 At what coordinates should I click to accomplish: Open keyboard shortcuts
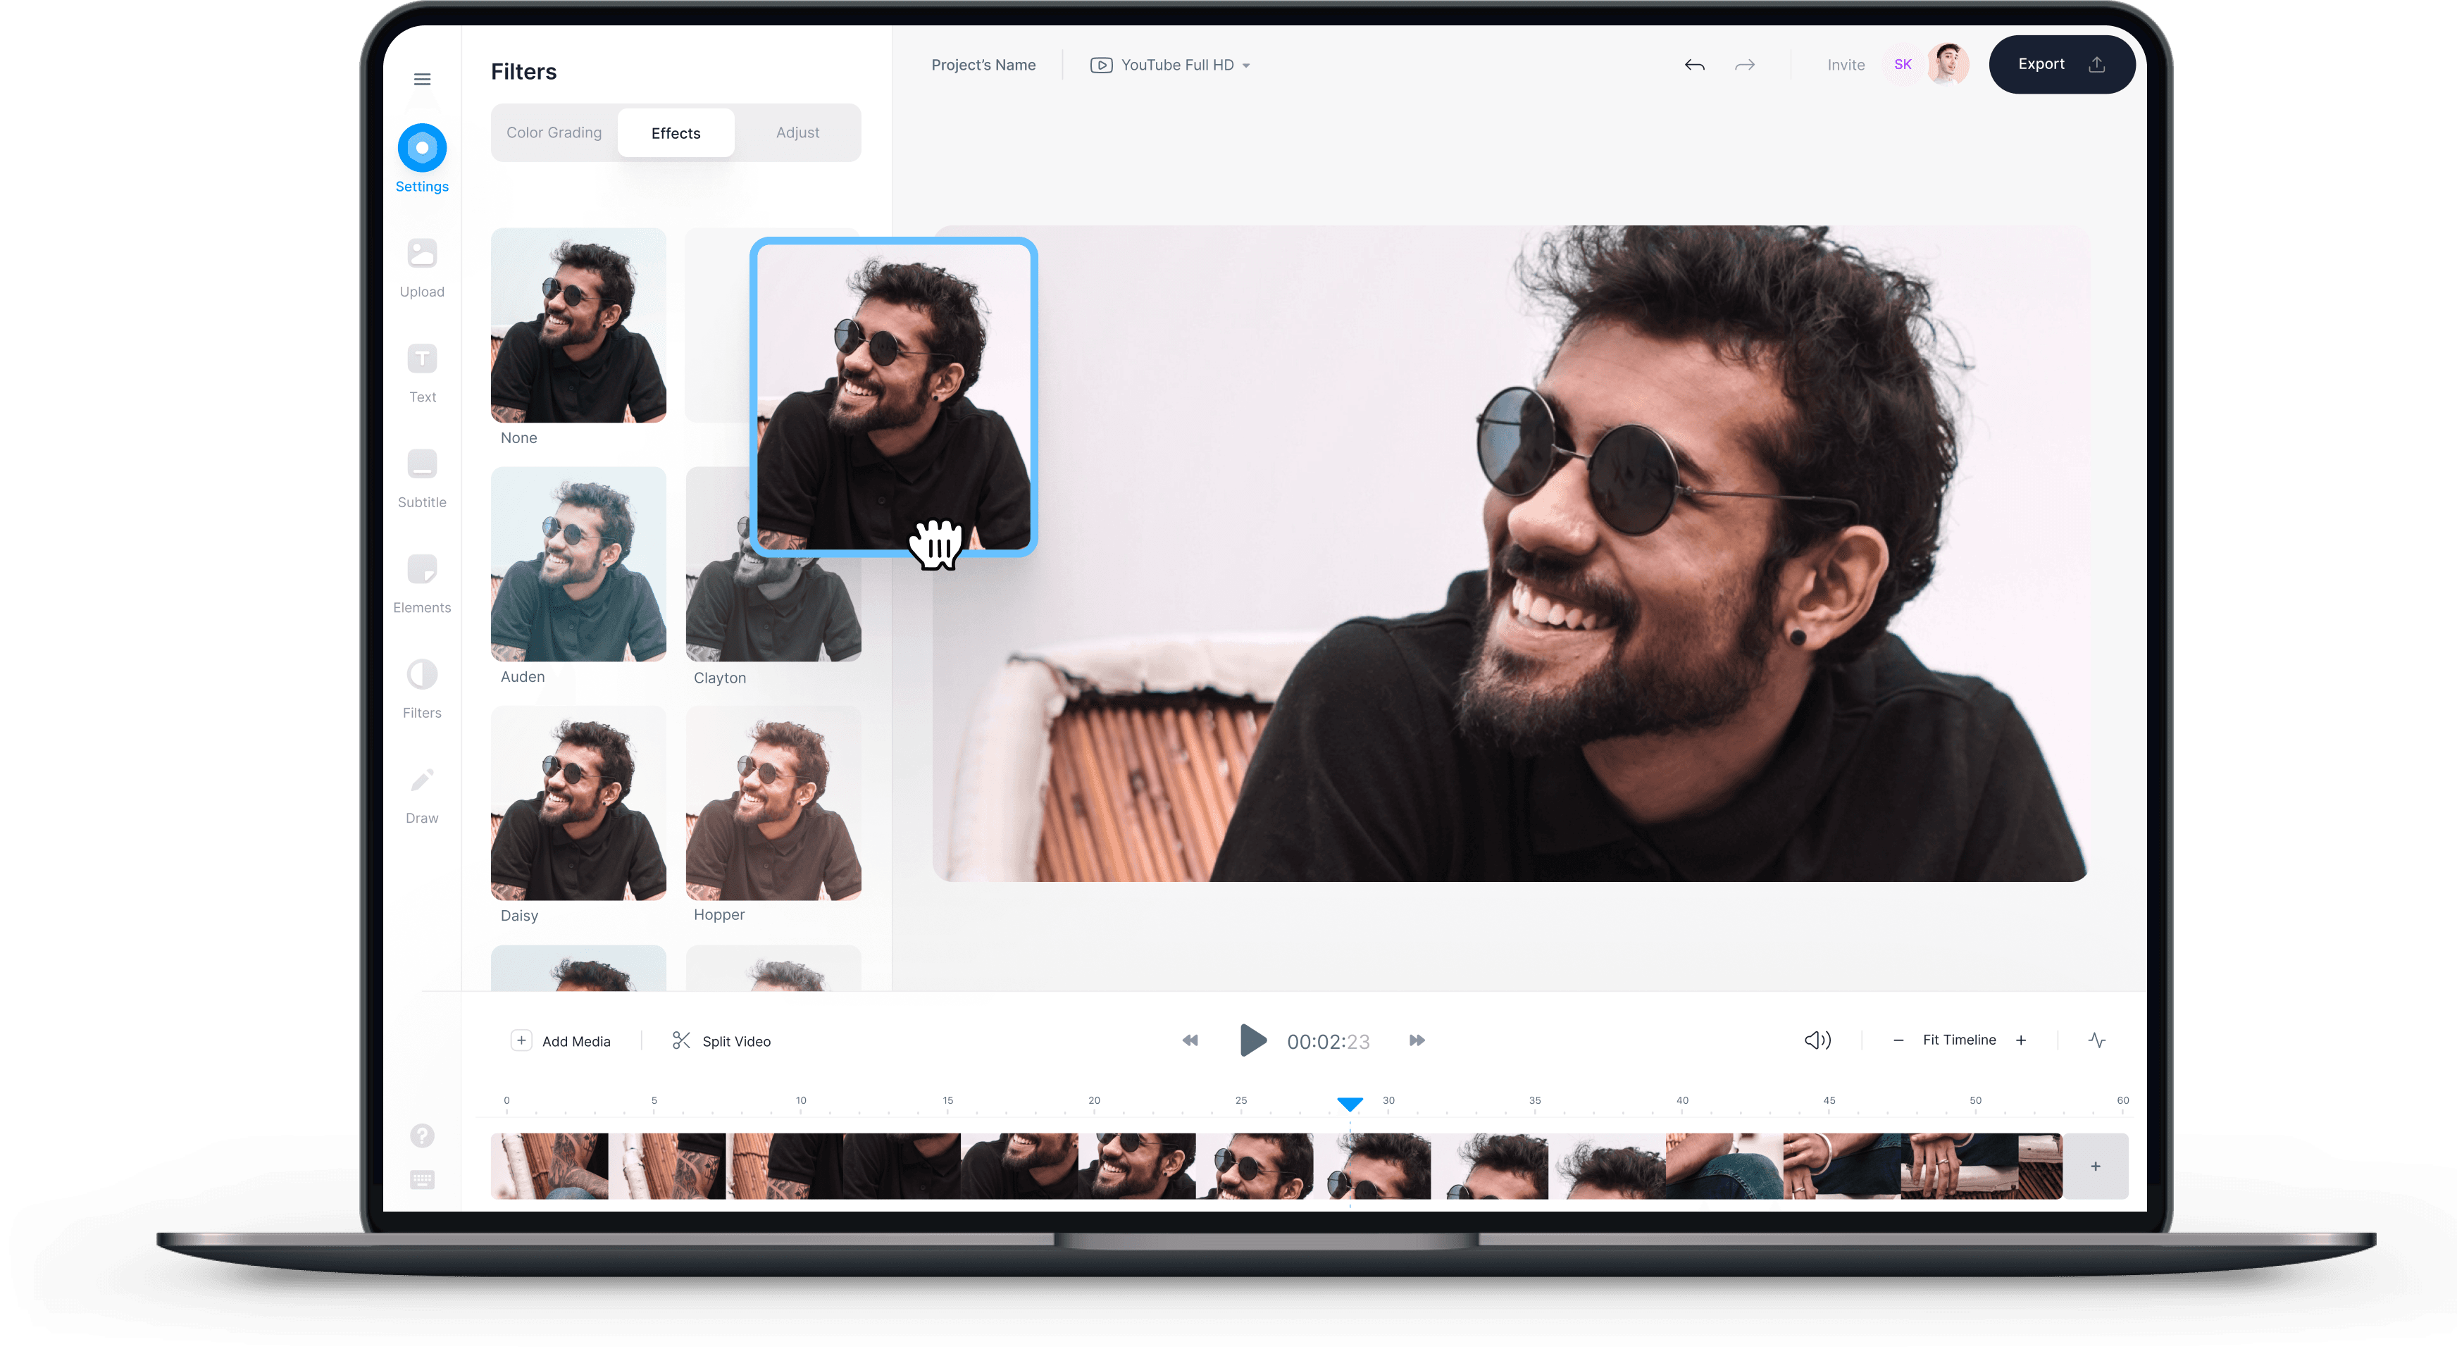423,1180
